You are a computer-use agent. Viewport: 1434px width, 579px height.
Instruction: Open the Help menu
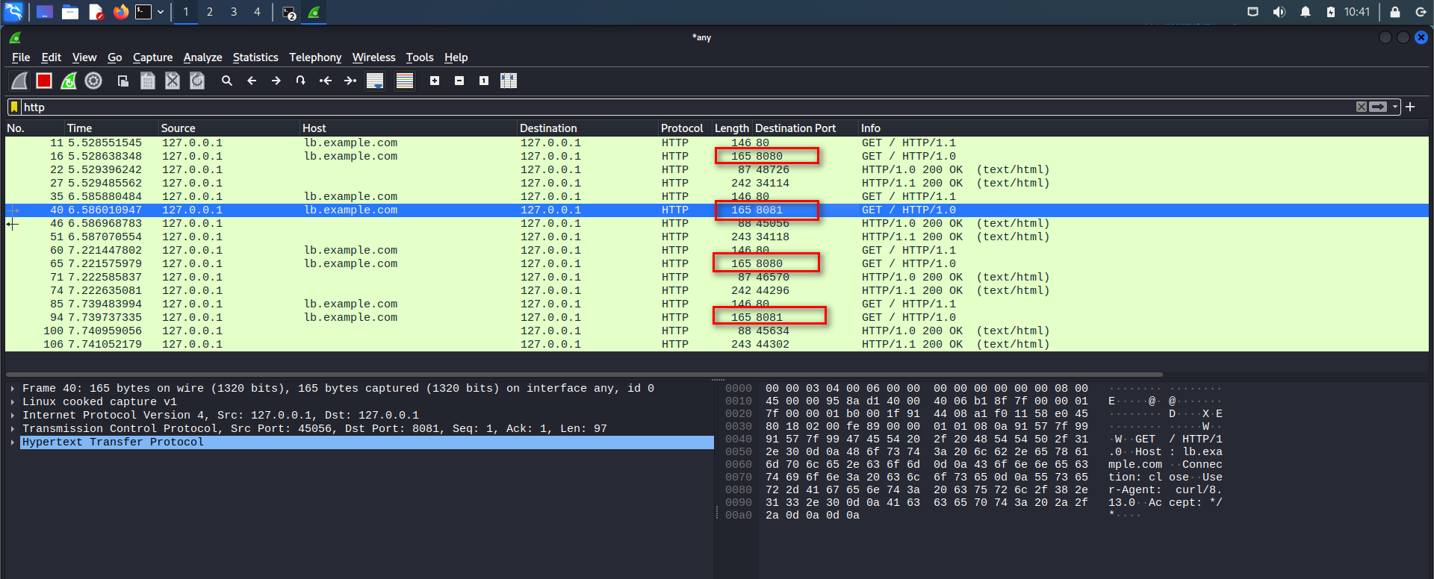pos(456,57)
